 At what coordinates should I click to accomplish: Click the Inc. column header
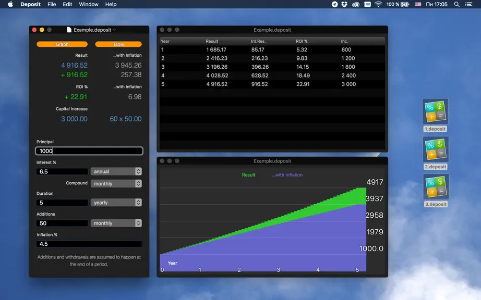(x=344, y=41)
